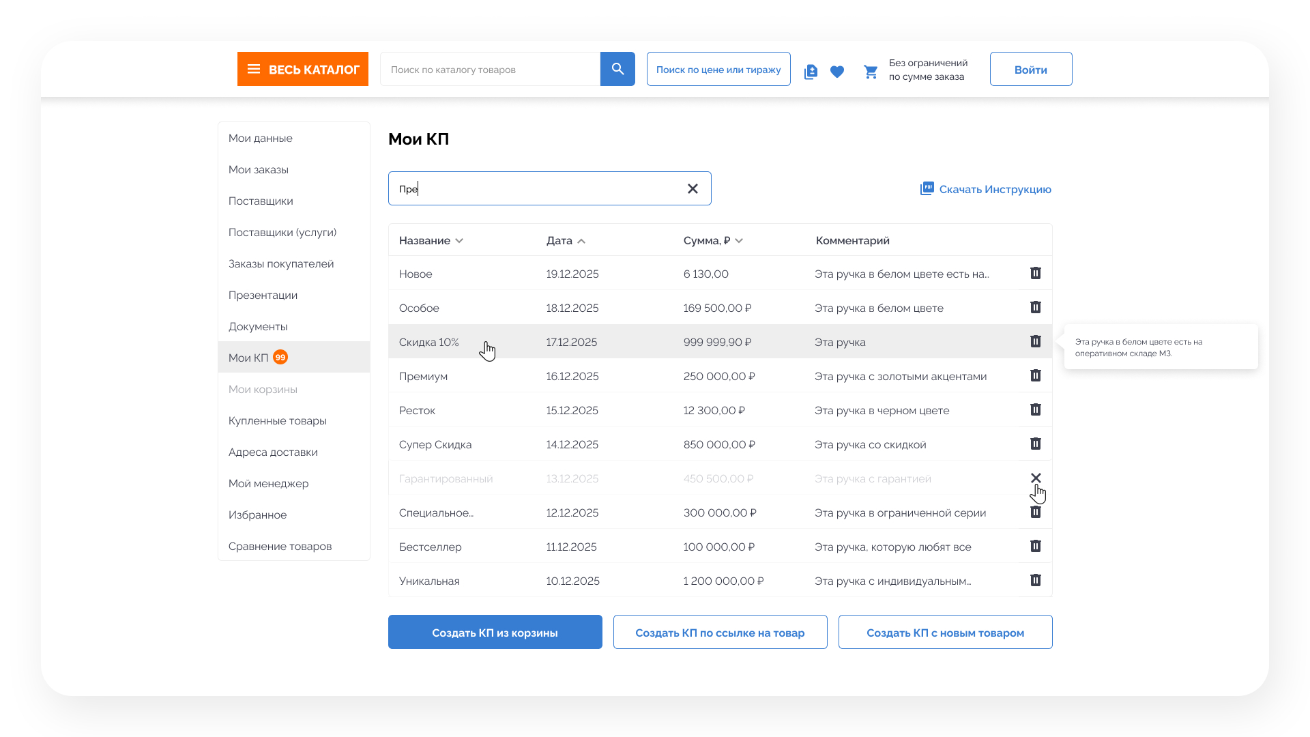Open Поставщики (услуги) in sidebar

click(294, 232)
